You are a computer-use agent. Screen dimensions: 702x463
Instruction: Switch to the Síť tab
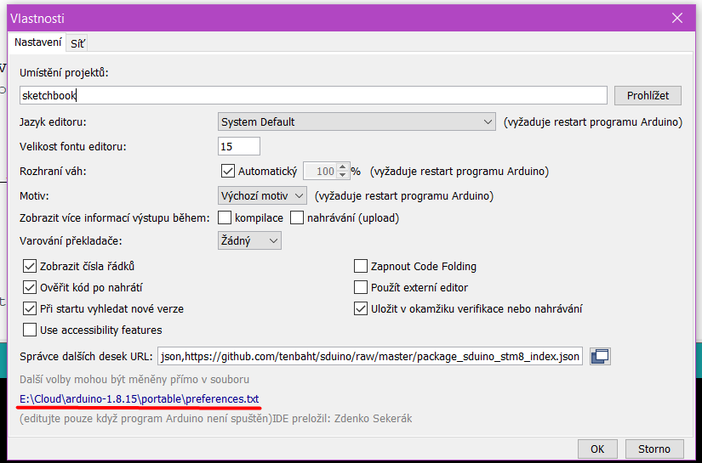pyautogui.click(x=77, y=43)
